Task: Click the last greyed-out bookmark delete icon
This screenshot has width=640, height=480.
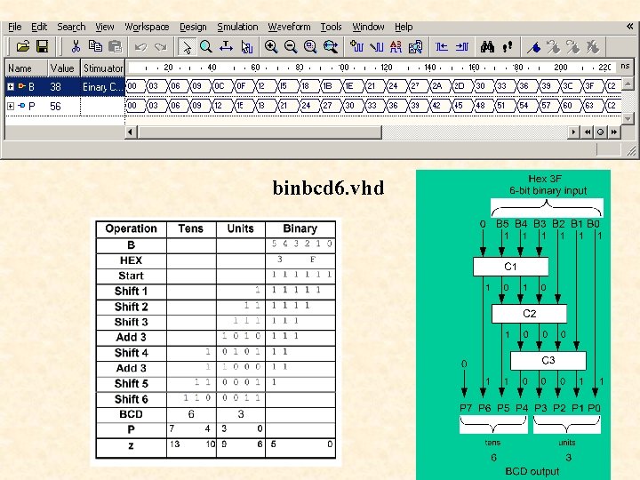Action: tap(593, 47)
